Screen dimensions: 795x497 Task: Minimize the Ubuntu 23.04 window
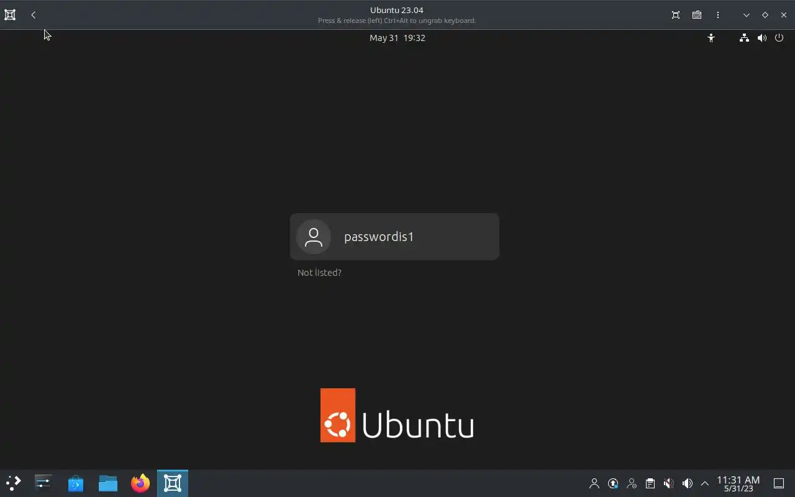pyautogui.click(x=747, y=15)
